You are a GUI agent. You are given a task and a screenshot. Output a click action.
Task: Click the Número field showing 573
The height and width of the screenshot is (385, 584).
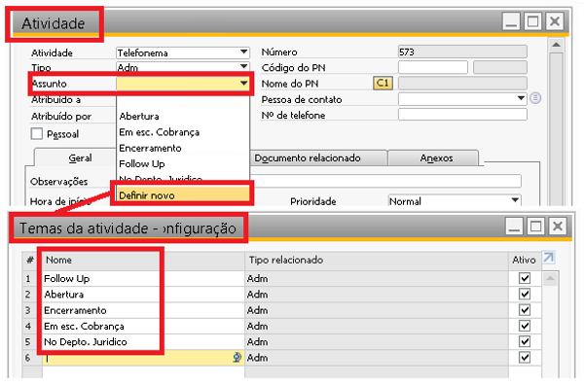point(462,52)
